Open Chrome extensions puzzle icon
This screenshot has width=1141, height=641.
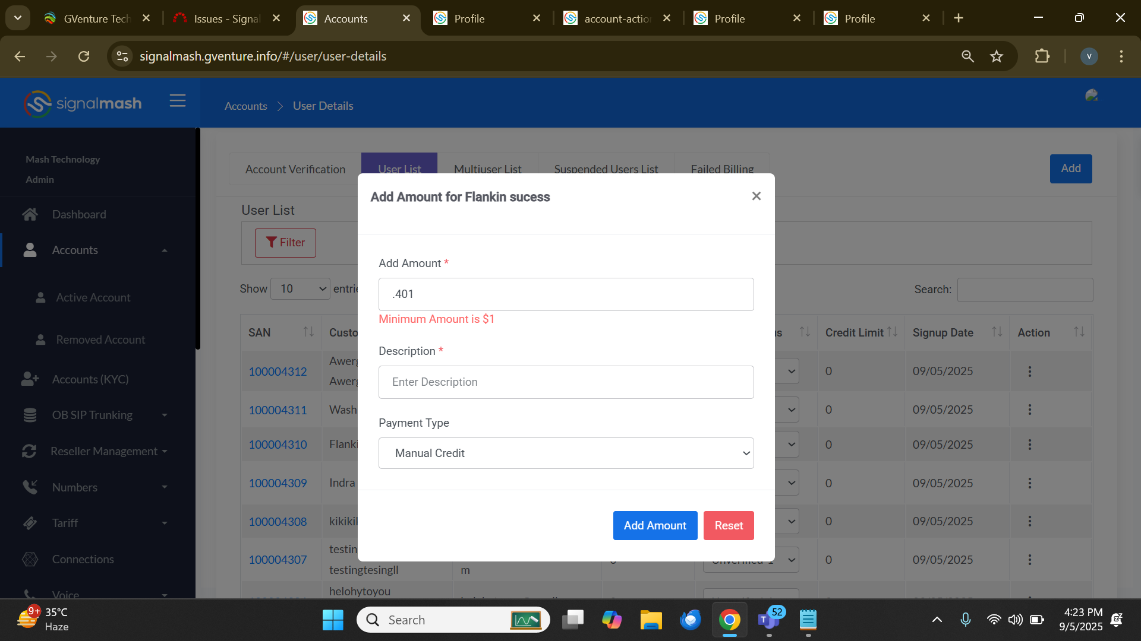point(1042,56)
